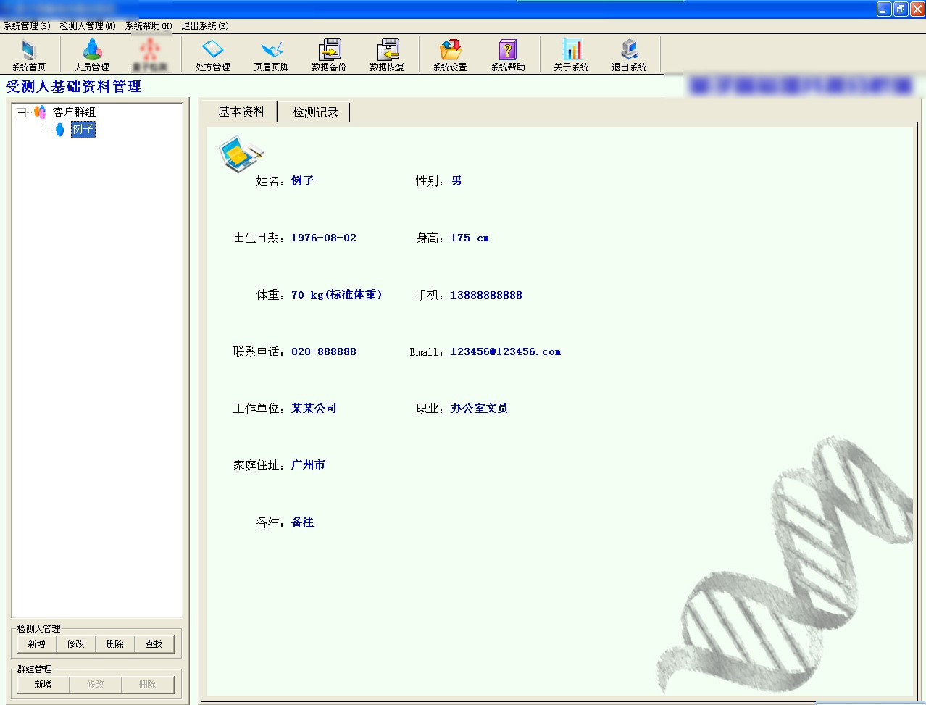This screenshot has width=926, height=705.
Task: Open 页眉页脚 toolbar icon
Action: [x=271, y=54]
